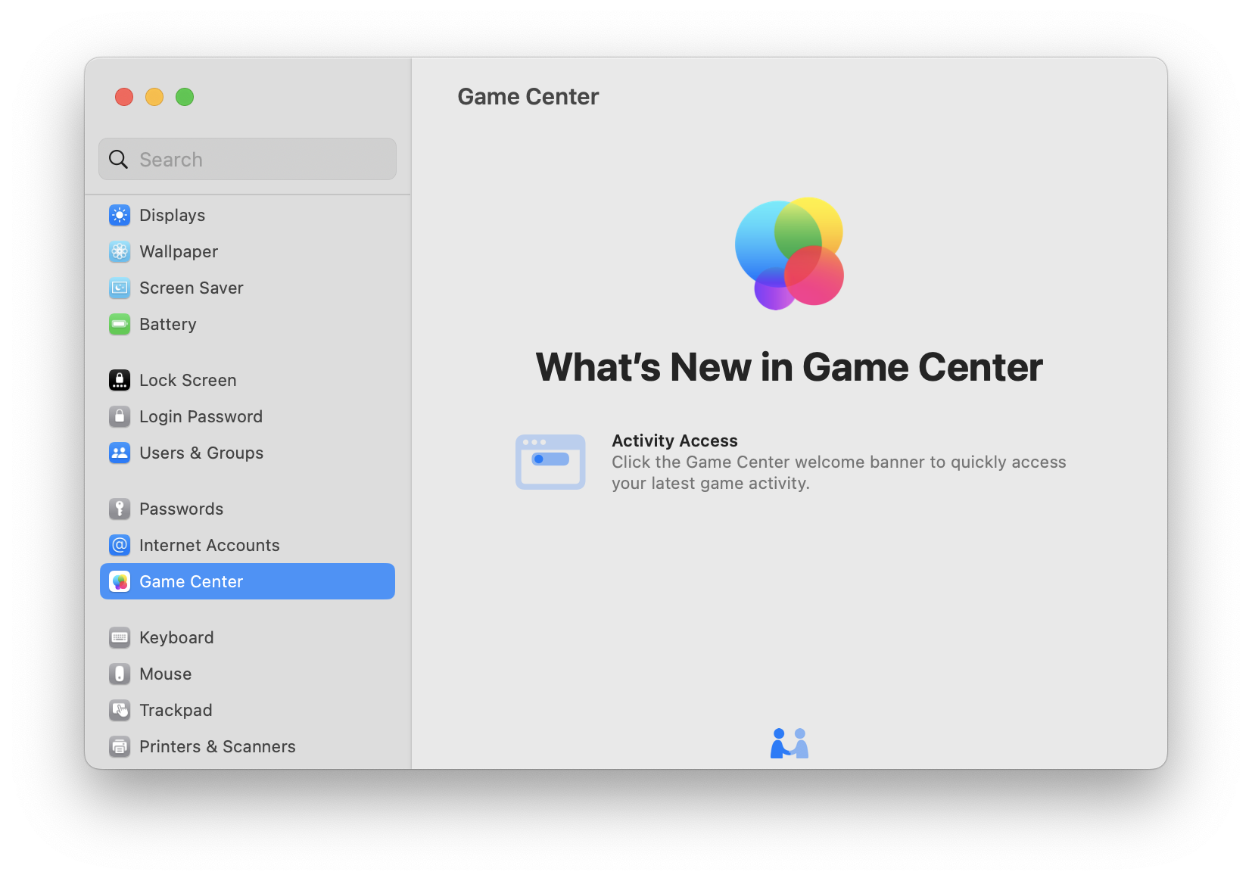Screen dimensions: 1252x881
Task: Click the Activity Access banner icon
Action: (x=550, y=462)
